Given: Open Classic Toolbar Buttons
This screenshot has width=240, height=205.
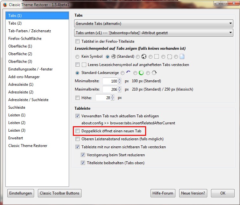Looking at the screenshot, I should (60, 193).
